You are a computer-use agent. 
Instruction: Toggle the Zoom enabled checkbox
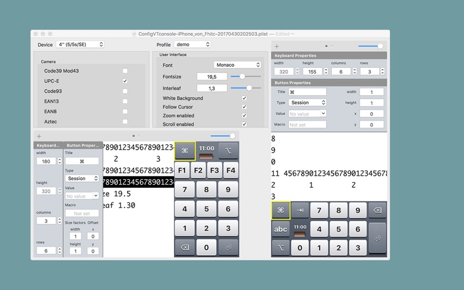(244, 115)
